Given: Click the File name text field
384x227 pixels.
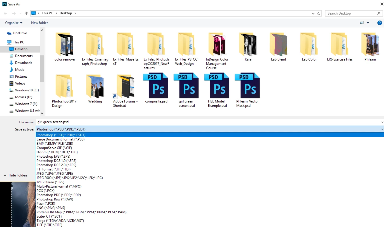Looking at the screenshot, I should pos(208,122).
